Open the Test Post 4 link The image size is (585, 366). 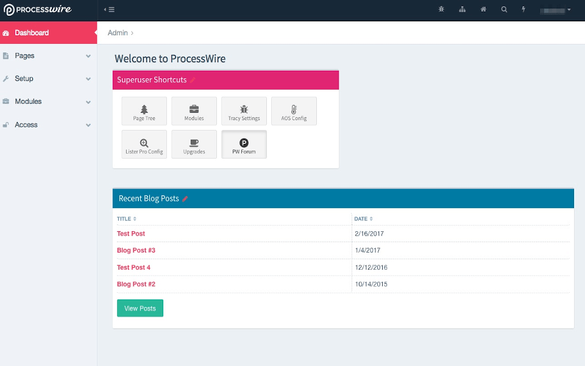click(133, 267)
